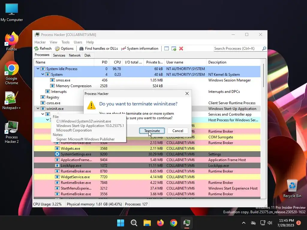Open the Tools menu
The image size is (307, 230).
[65, 42]
